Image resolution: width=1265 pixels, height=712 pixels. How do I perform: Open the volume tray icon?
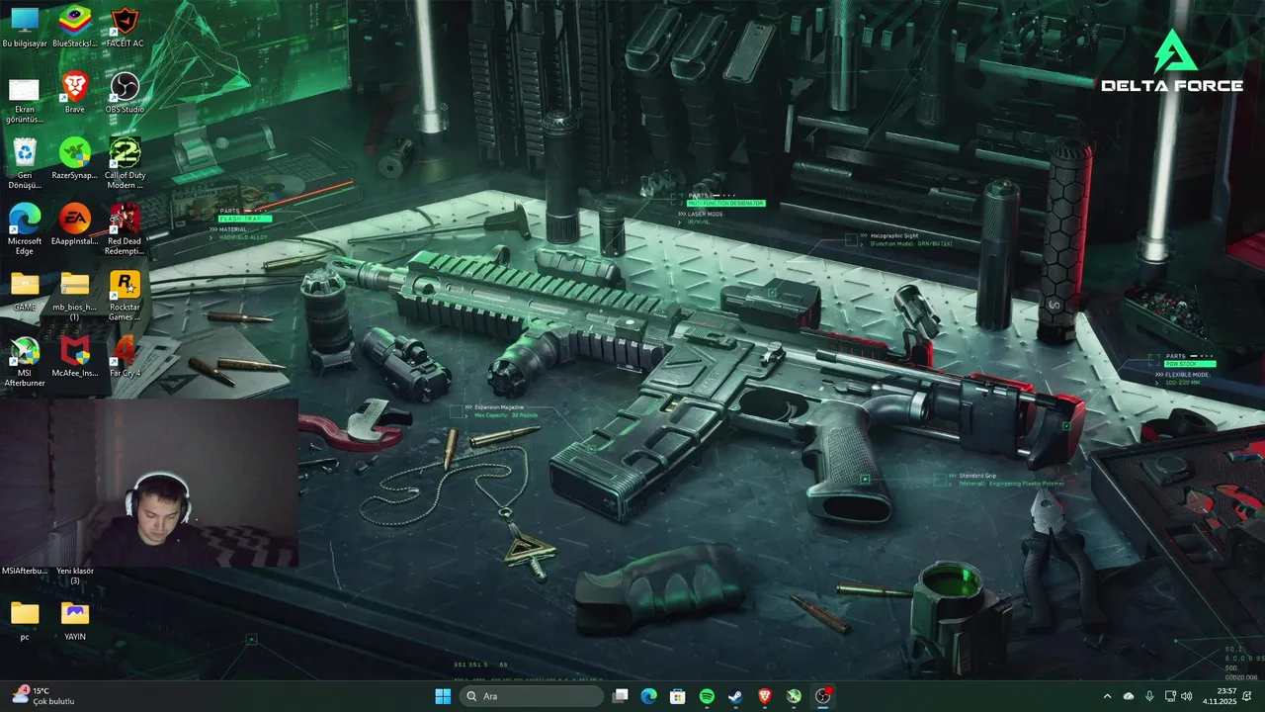point(1186,696)
